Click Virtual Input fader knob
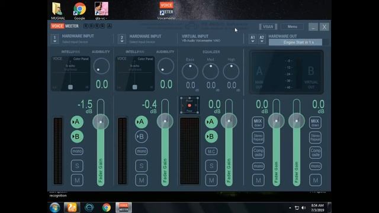 point(229,121)
